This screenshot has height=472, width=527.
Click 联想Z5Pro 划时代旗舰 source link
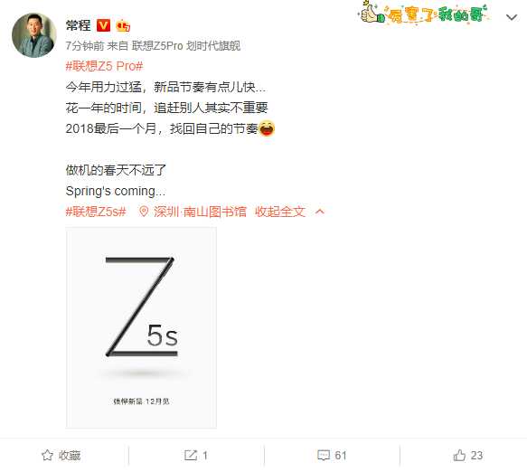186,46
